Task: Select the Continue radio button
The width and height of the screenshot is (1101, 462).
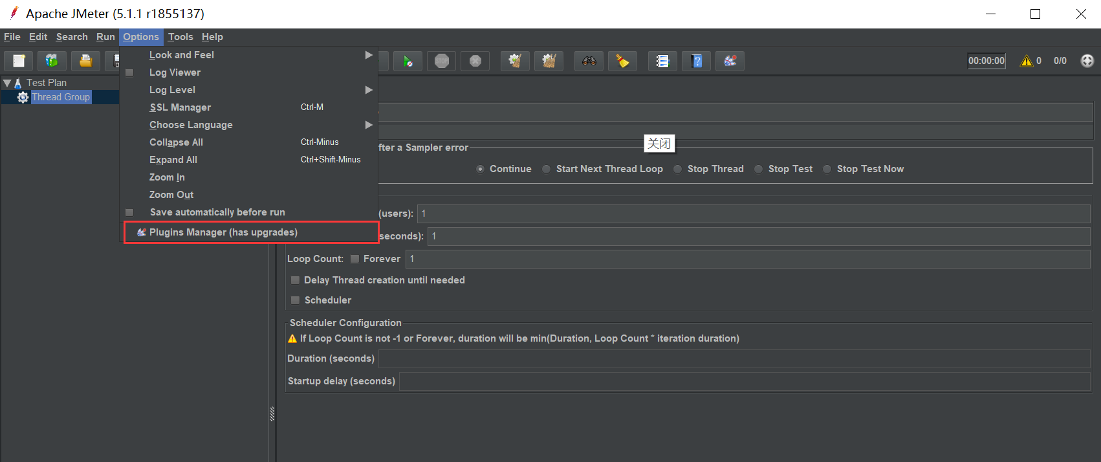Action: (x=480, y=169)
